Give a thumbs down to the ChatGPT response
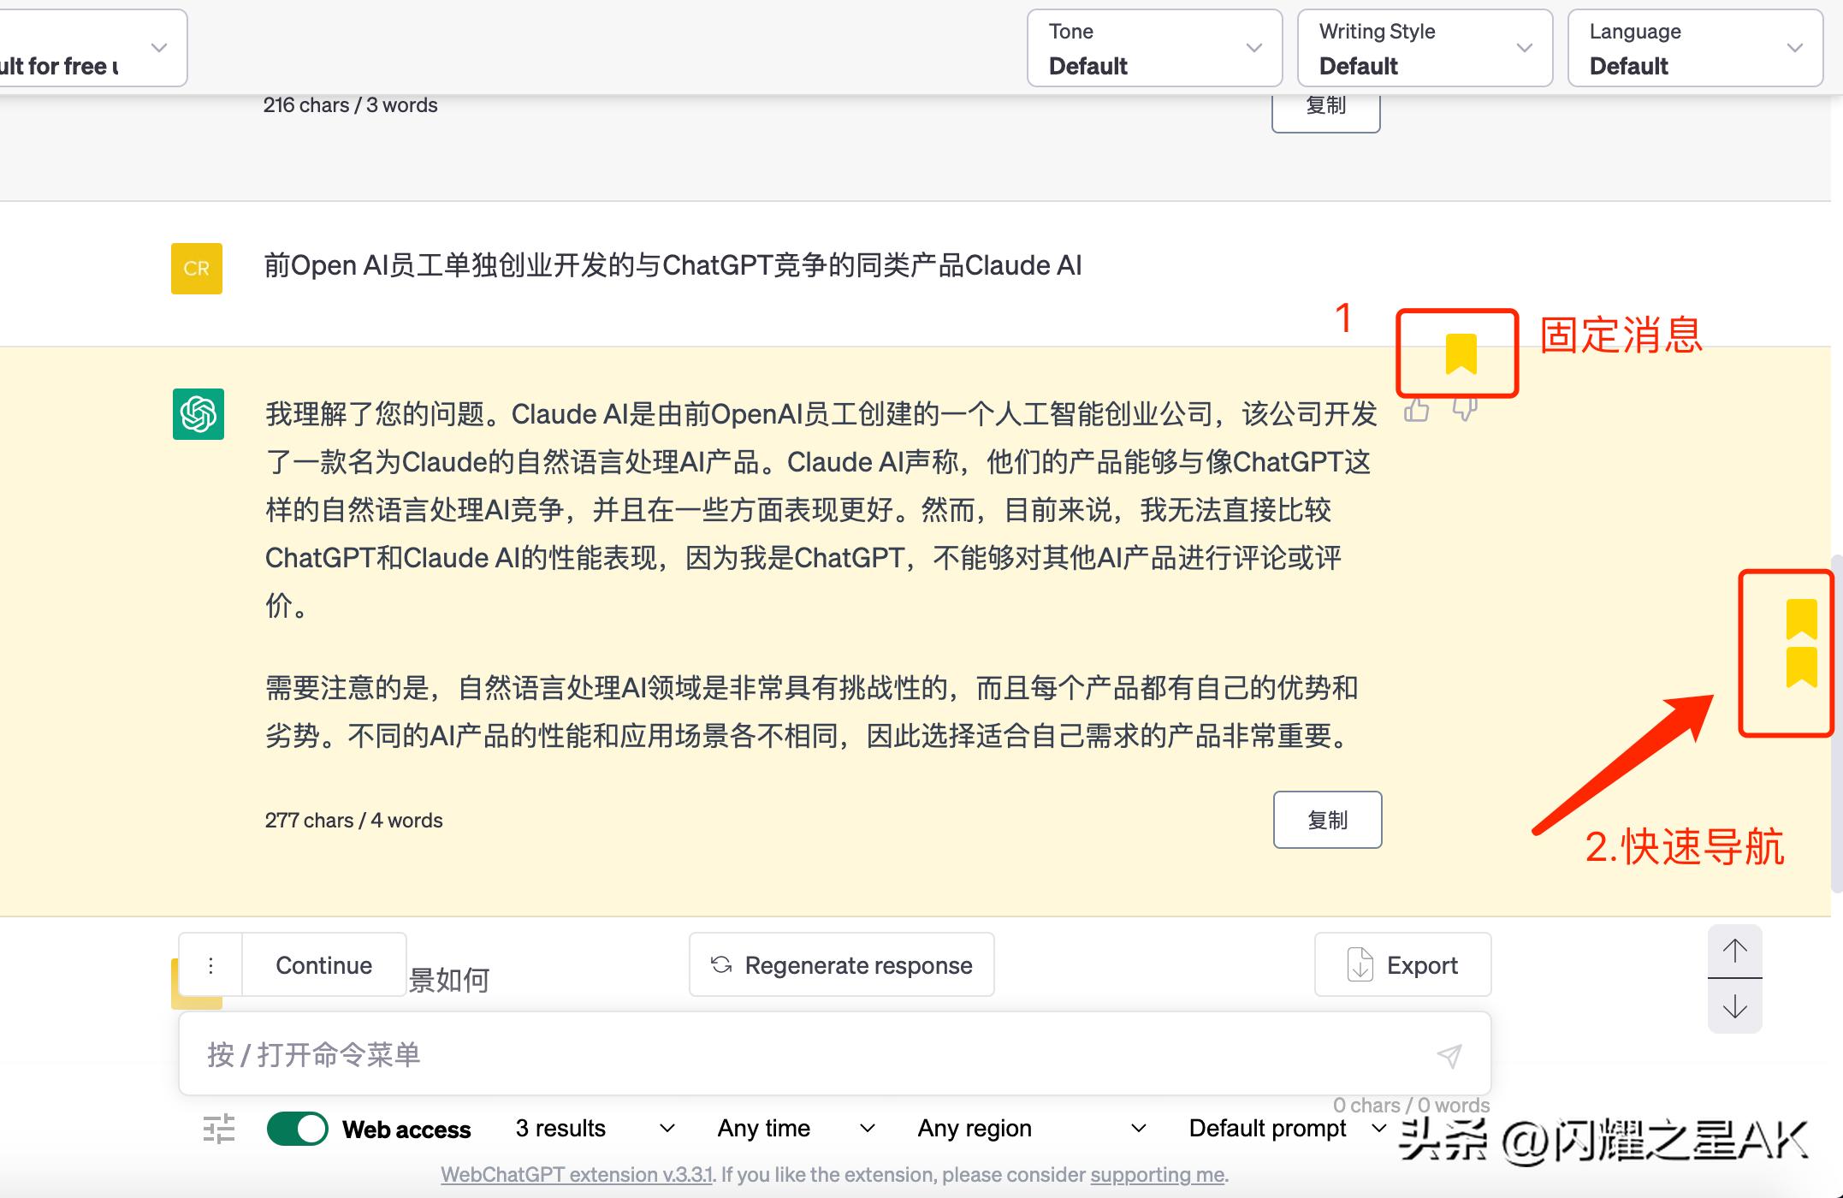The height and width of the screenshot is (1198, 1843). (1465, 411)
